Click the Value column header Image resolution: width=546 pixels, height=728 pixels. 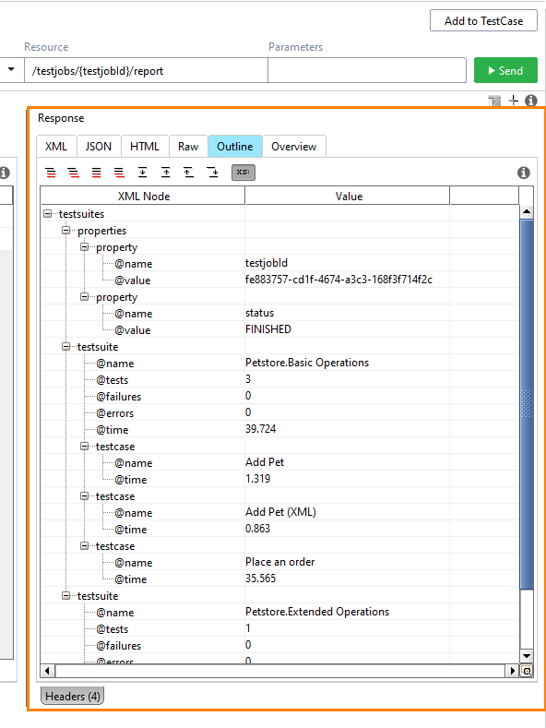(x=348, y=196)
